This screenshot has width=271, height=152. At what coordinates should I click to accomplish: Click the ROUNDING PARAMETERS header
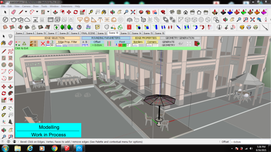click(106, 38)
